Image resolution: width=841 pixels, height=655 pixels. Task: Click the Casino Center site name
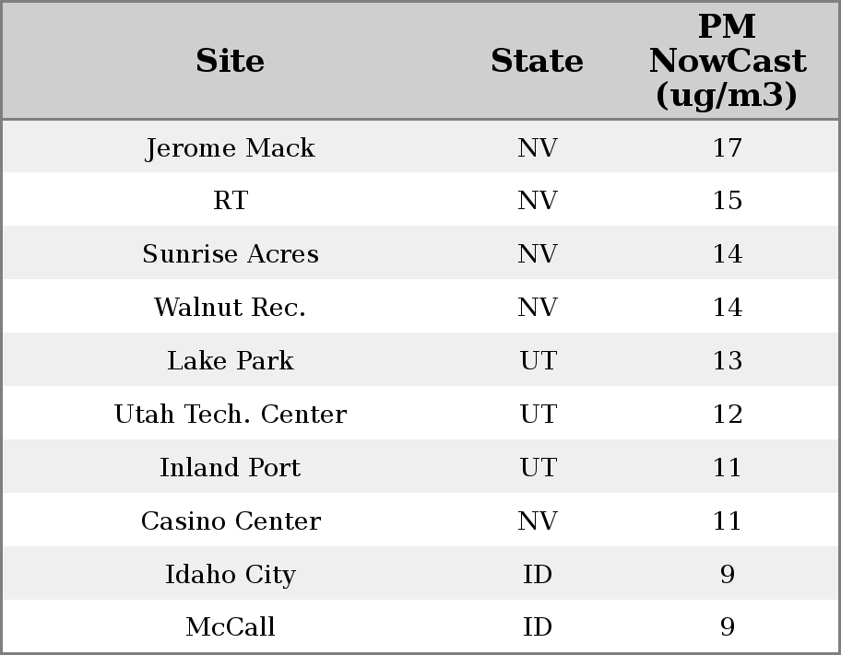(230, 521)
